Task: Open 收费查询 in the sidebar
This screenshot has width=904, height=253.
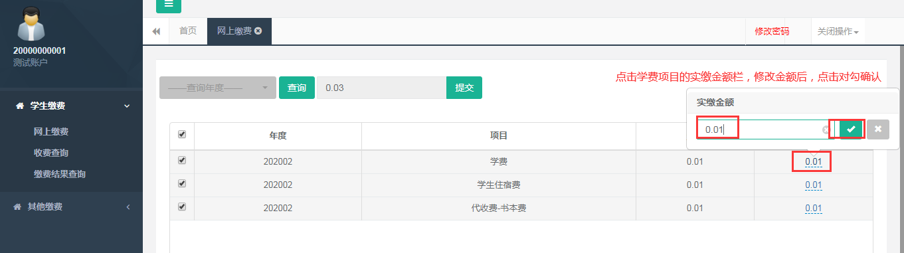Action: pyautogui.click(x=51, y=153)
